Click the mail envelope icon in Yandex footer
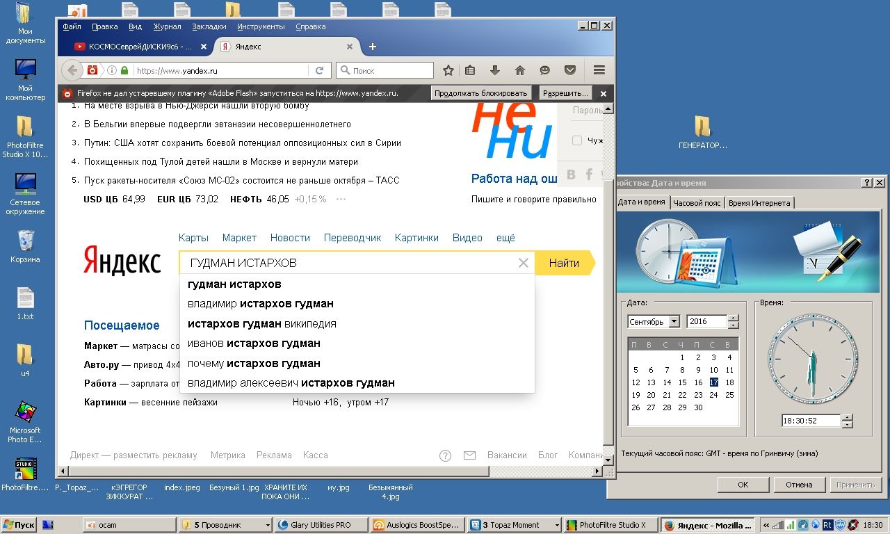The image size is (890, 534). [x=469, y=455]
